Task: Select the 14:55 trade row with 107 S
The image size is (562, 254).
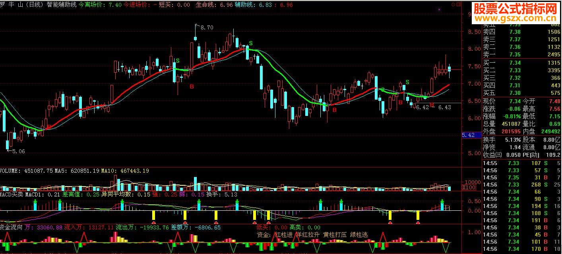Action: point(521,163)
